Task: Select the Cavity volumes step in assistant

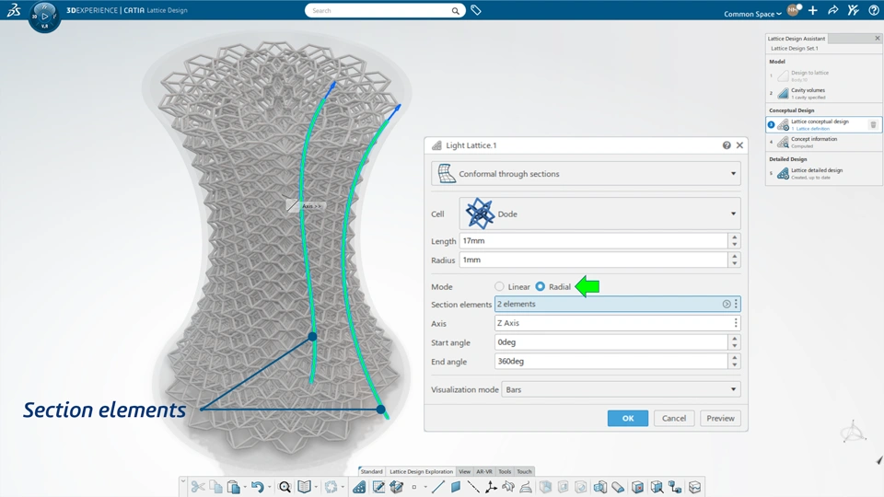Action: tap(823, 93)
